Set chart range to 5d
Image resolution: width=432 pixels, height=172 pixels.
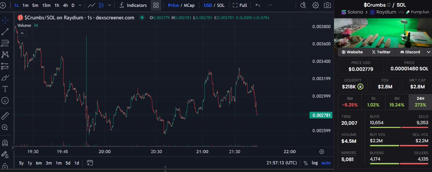[x=68, y=163]
